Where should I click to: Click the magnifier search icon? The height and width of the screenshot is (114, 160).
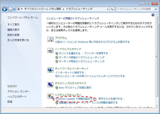click(x=155, y=9)
